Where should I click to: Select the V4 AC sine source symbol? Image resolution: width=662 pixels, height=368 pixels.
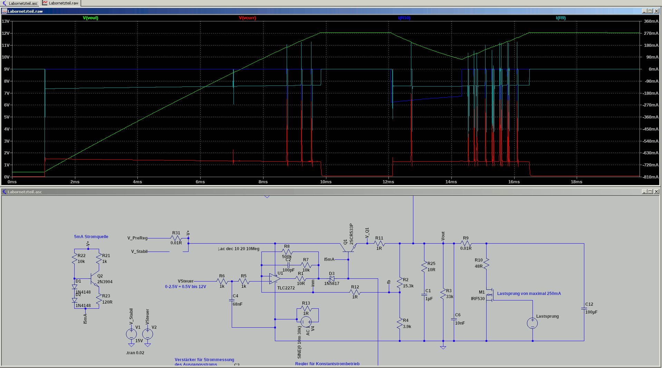[306, 322]
